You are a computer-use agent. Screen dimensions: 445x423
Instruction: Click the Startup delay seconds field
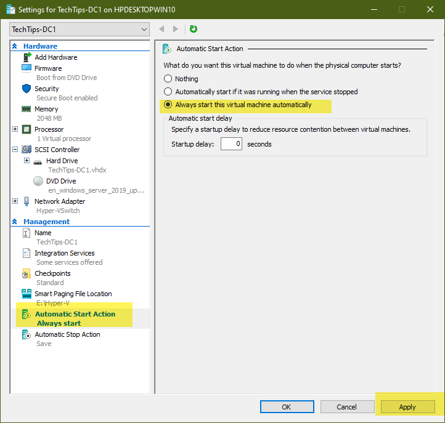(231, 143)
